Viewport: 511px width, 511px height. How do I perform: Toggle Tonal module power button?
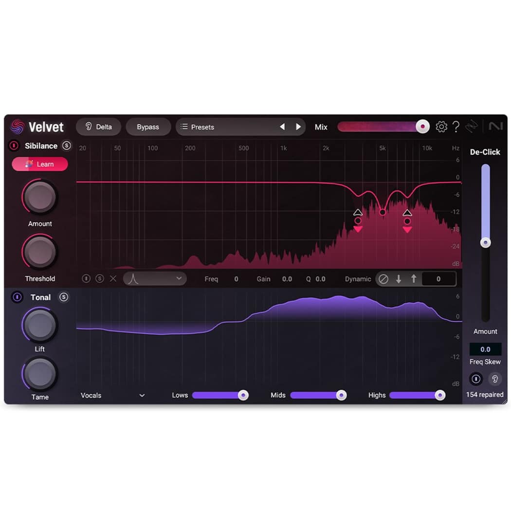tap(17, 297)
